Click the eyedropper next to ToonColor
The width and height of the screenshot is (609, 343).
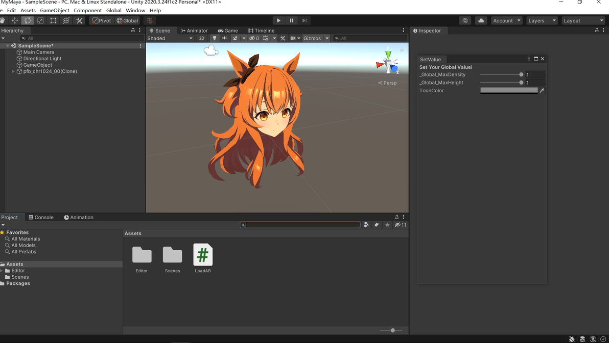point(542,90)
